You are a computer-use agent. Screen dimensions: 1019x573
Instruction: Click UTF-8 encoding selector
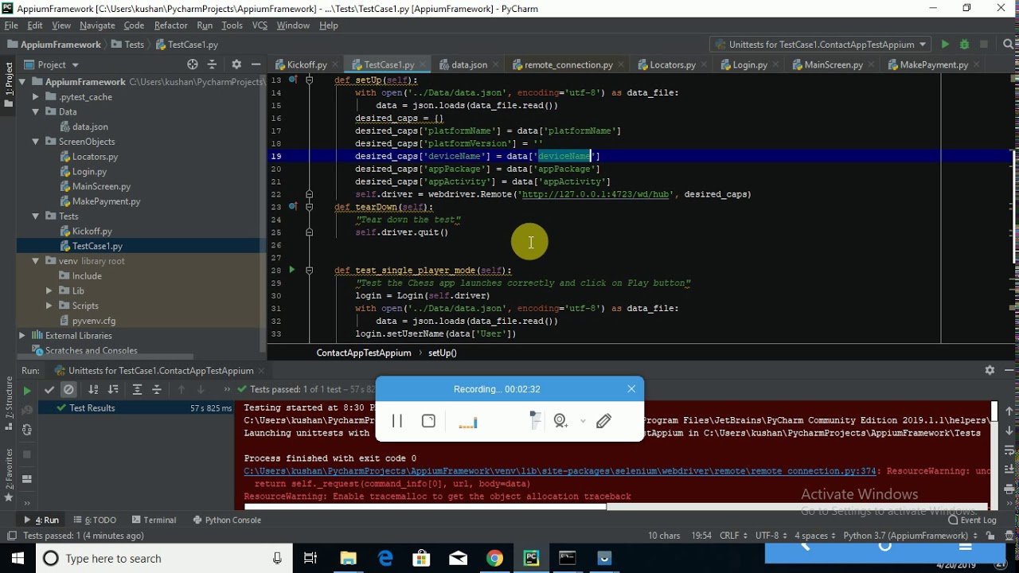coord(771,536)
